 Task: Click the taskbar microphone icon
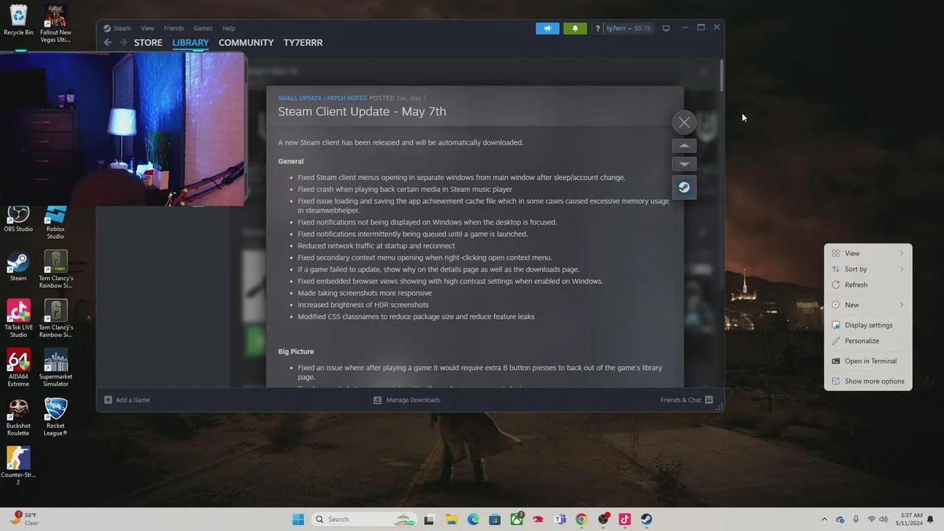(855, 519)
